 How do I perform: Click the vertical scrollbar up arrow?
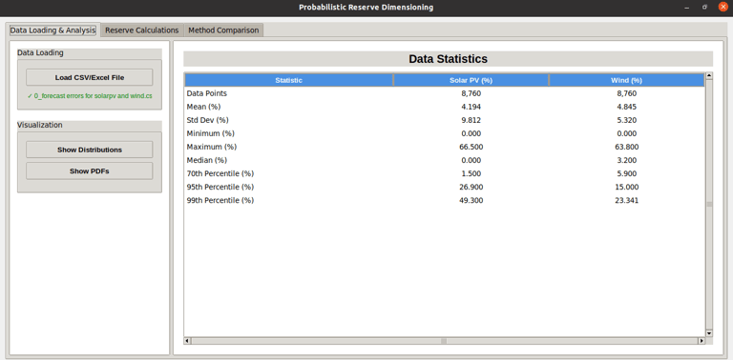tap(709, 75)
